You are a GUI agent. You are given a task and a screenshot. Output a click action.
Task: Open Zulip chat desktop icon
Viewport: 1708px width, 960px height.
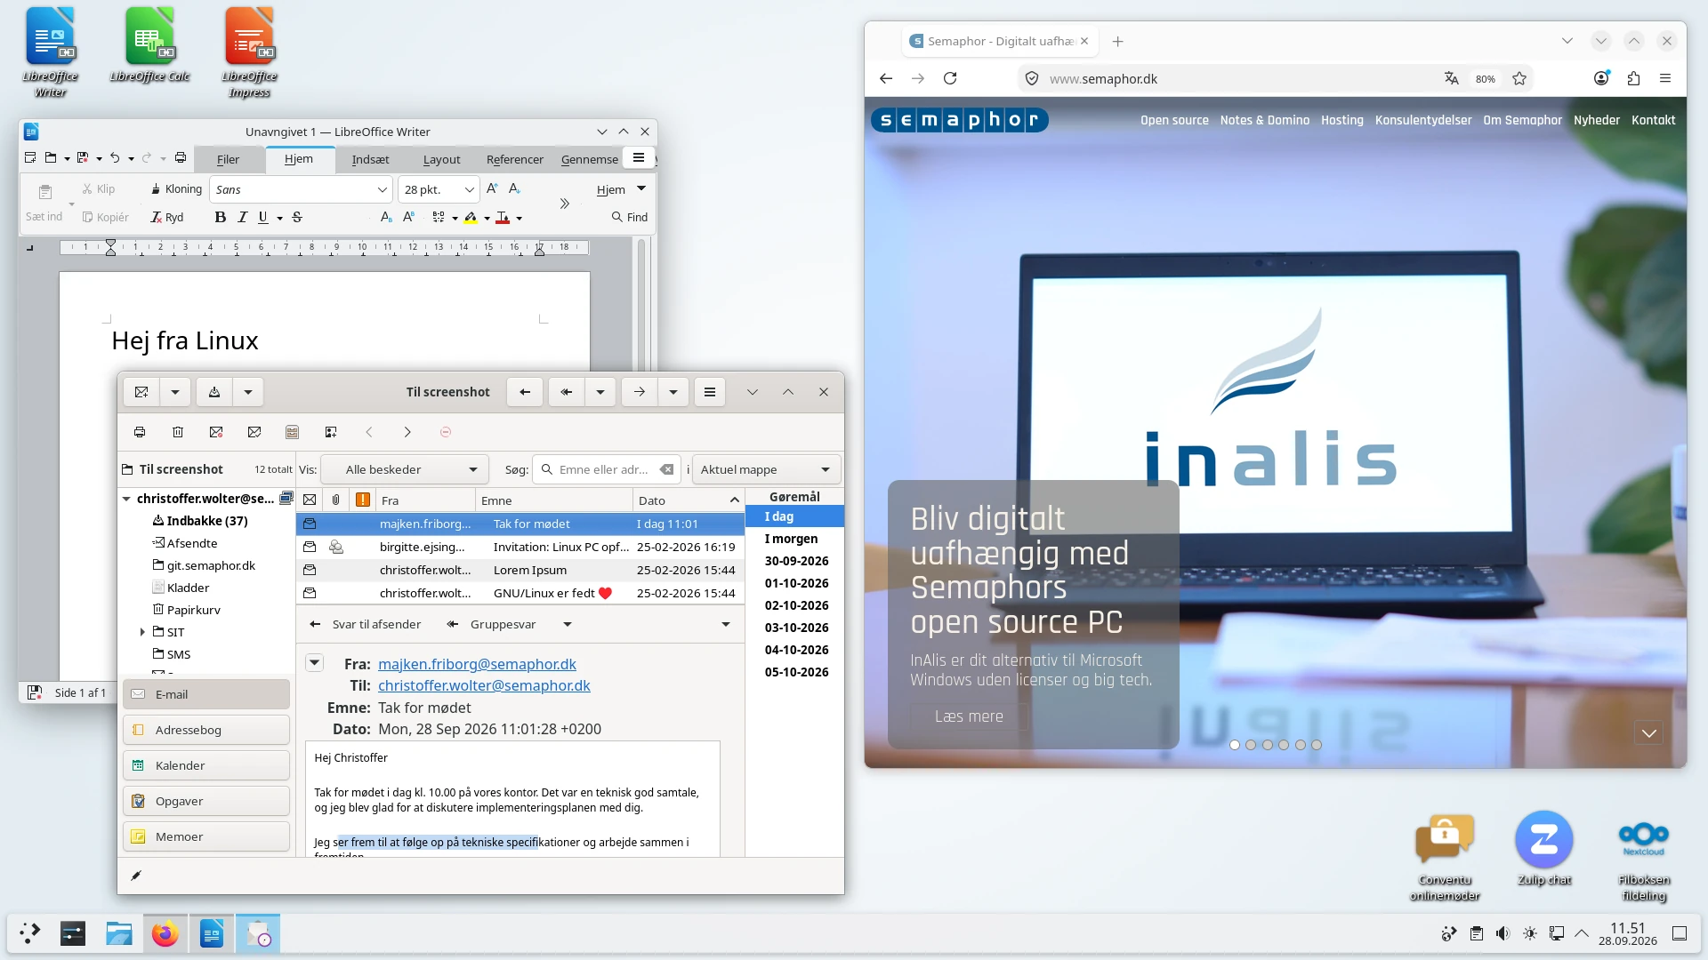(1544, 848)
